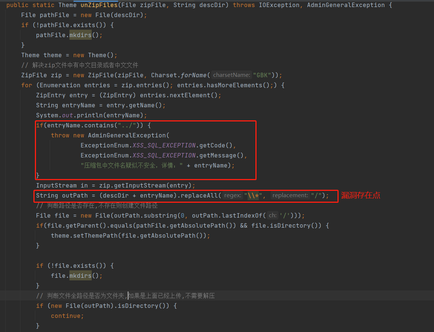434x332 pixels.
Task: Click the continue keyword
Action: [66, 316]
